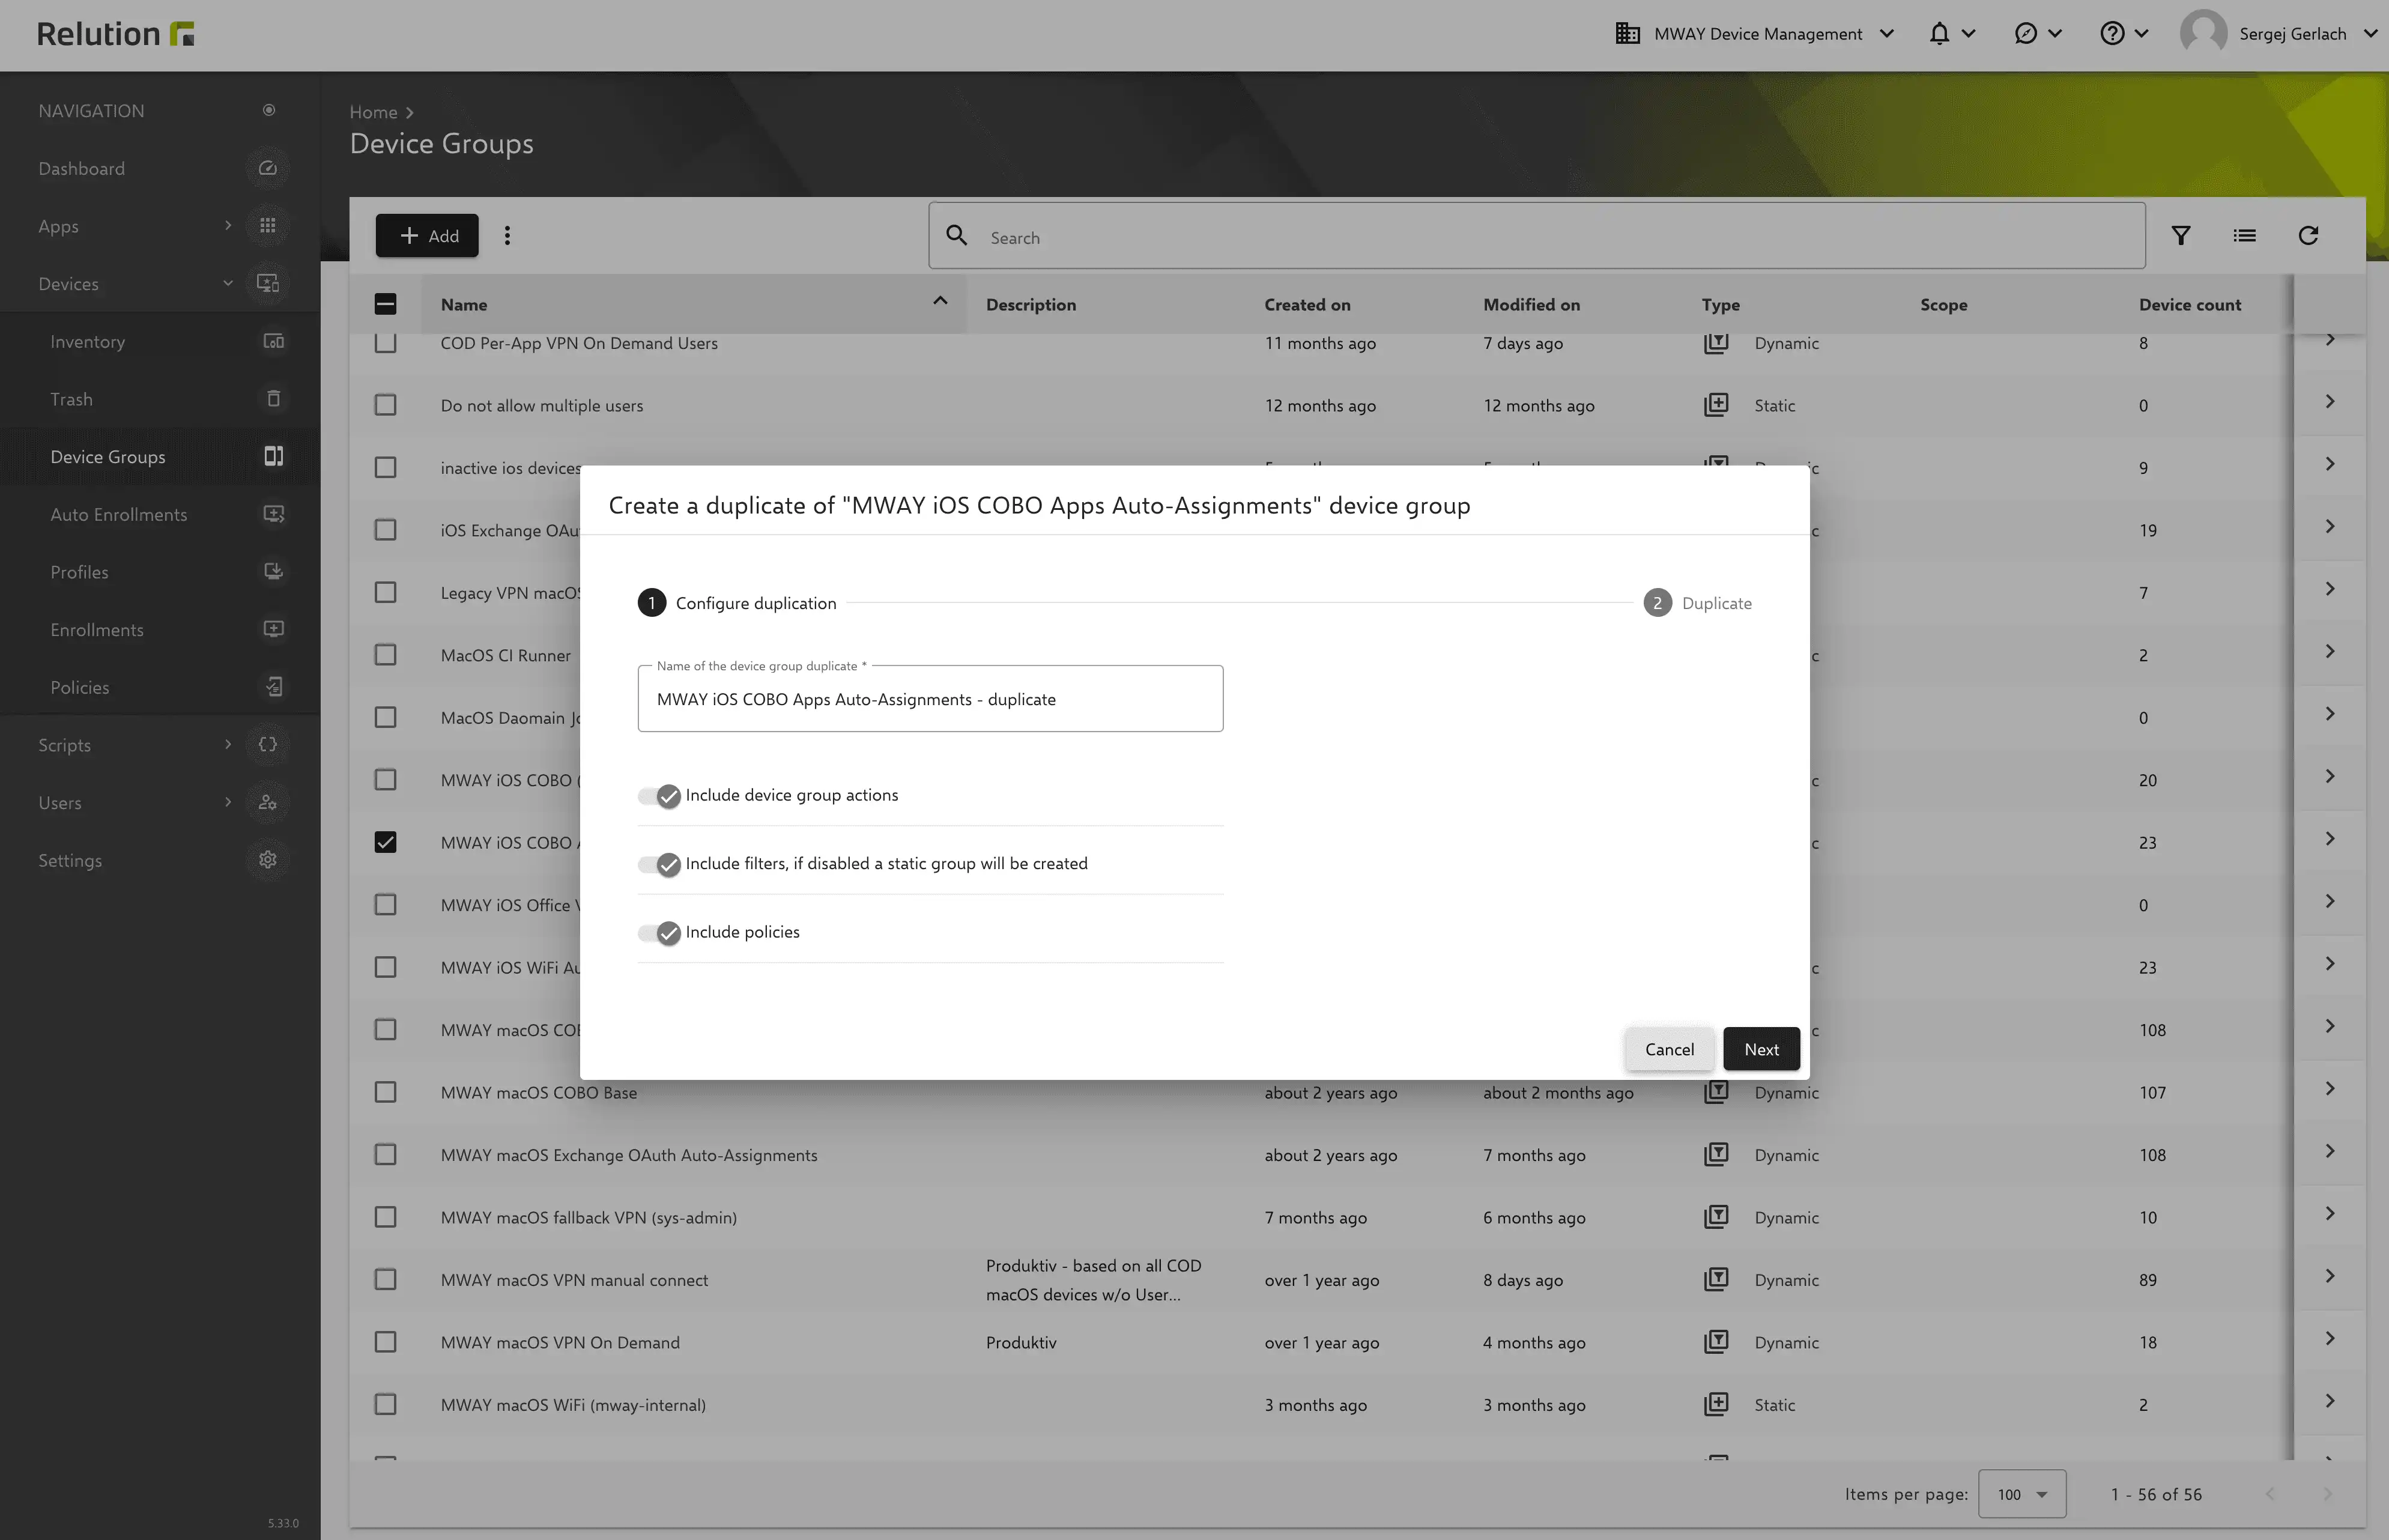The height and width of the screenshot is (1540, 2389).
Task: Open Policies in the sidebar
Action: coord(160,687)
